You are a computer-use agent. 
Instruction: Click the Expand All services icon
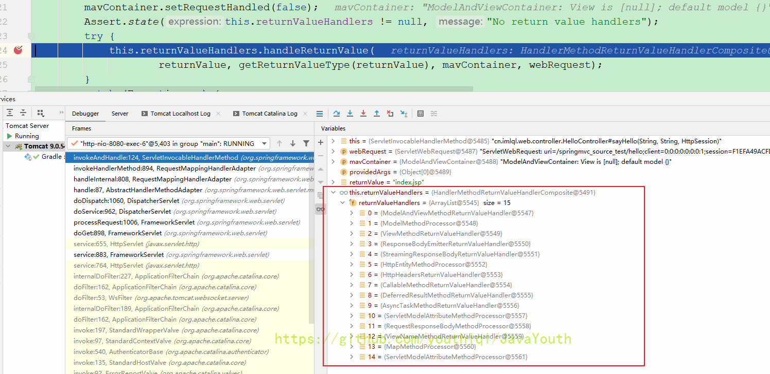[x=10, y=113]
